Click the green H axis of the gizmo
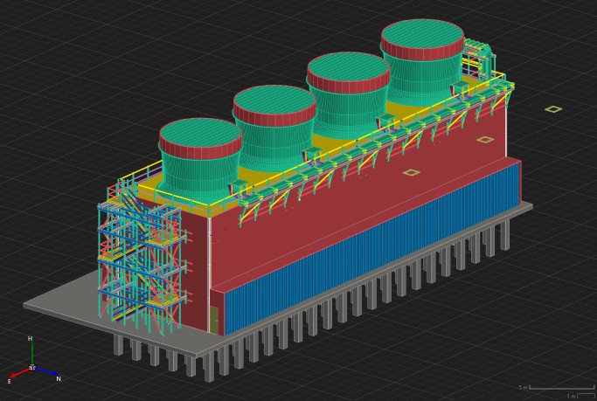 coord(32,354)
